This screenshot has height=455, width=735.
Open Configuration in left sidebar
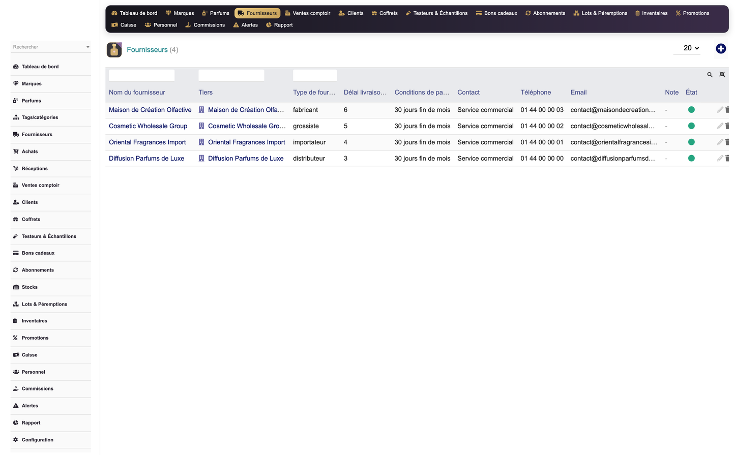[x=38, y=440]
